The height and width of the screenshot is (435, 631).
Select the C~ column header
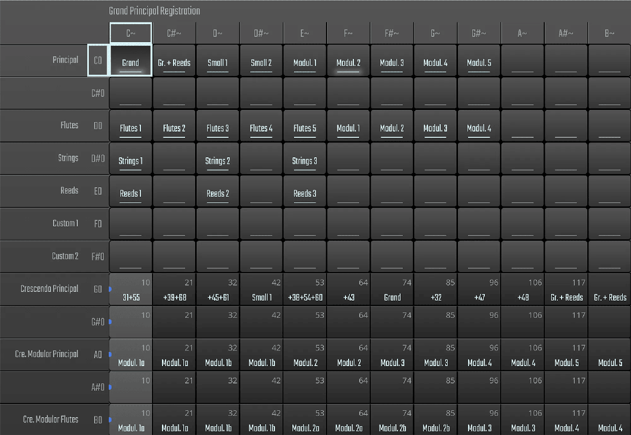point(130,33)
